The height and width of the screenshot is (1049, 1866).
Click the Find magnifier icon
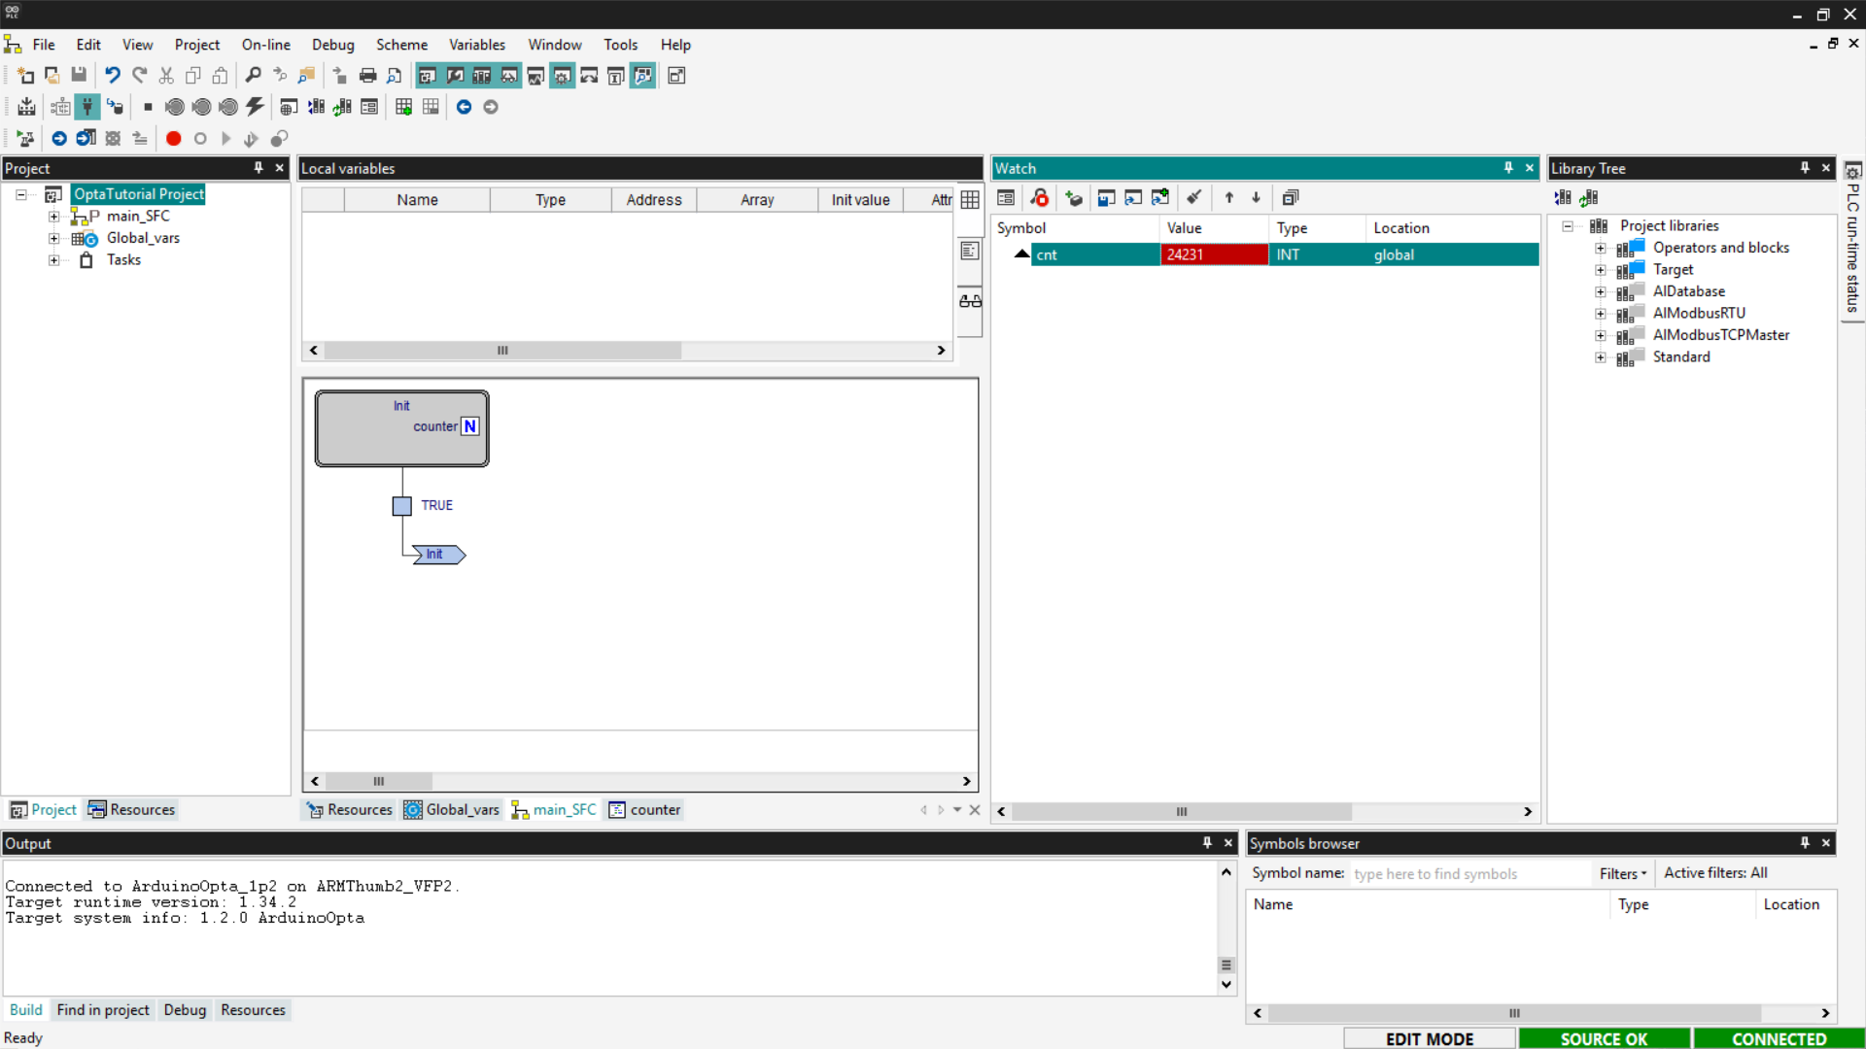click(x=253, y=76)
